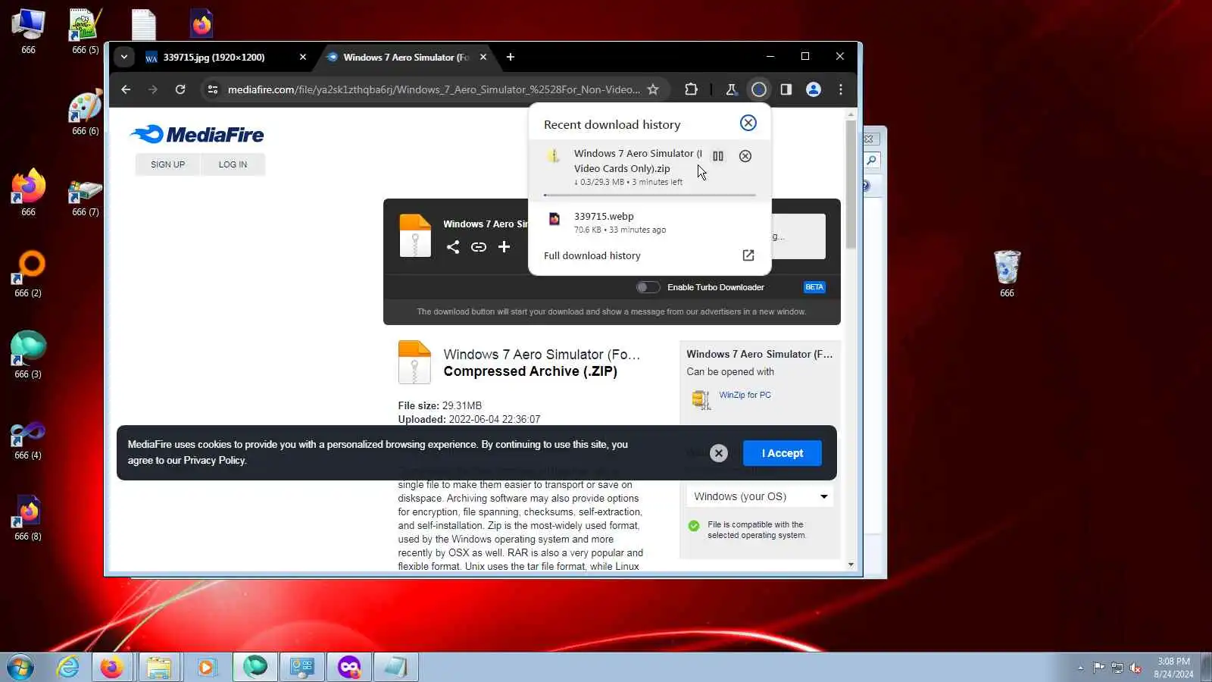Screen dimensions: 1212x682
Task: Click the MediaFire URL address bar
Action: (434, 89)
